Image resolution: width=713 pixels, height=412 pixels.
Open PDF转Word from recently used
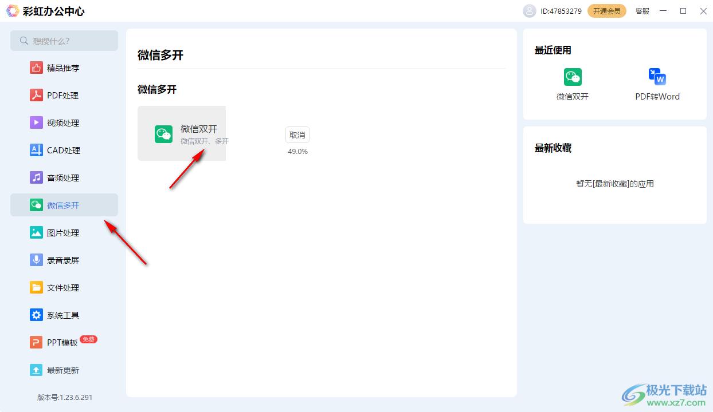pyautogui.click(x=657, y=84)
